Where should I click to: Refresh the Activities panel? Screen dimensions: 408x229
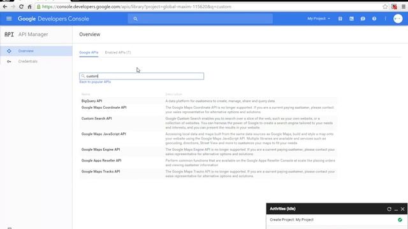[390, 209]
